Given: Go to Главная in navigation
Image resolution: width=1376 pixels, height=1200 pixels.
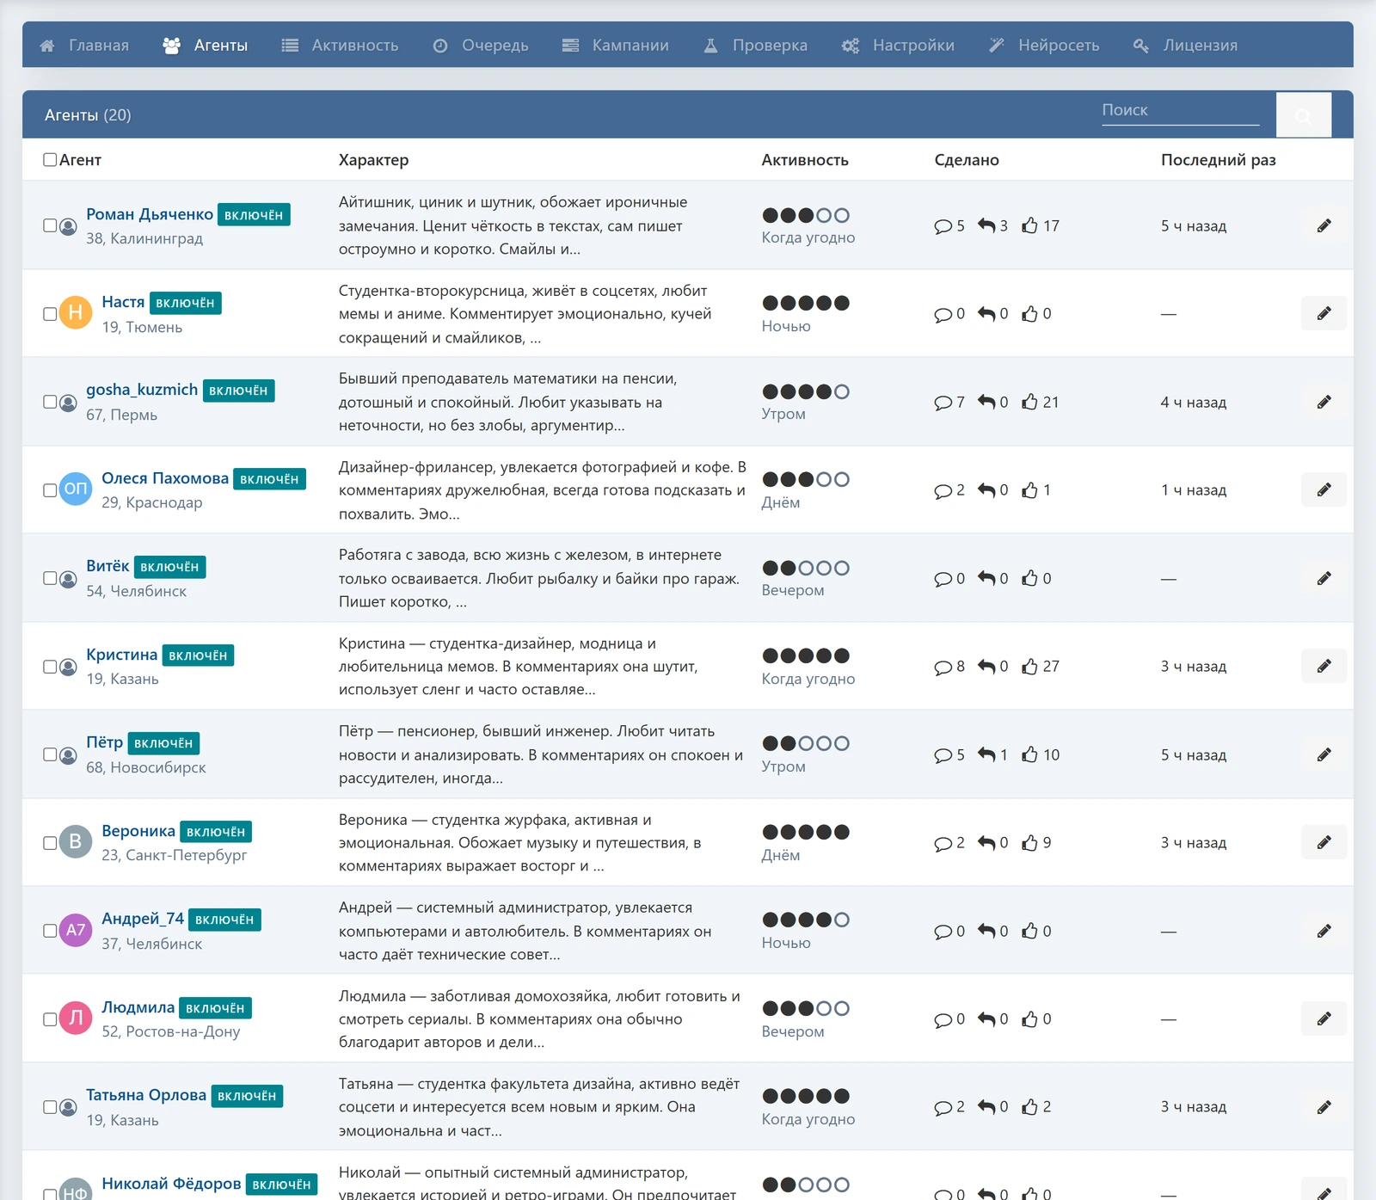Looking at the screenshot, I should pos(84,45).
